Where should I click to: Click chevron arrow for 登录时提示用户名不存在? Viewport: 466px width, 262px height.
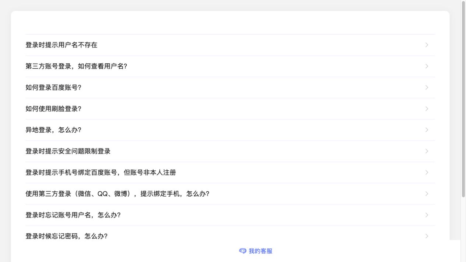point(427,45)
